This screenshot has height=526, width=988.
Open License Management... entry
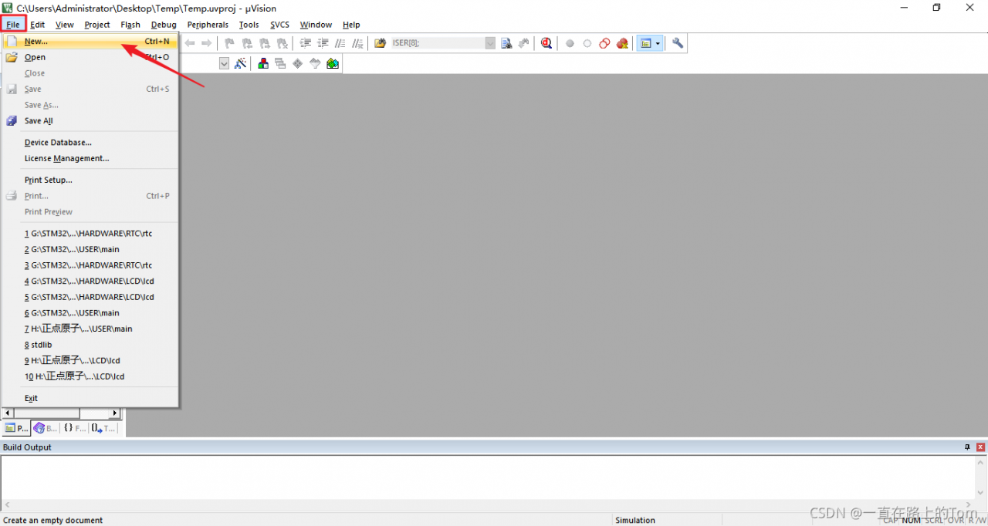coord(90,158)
